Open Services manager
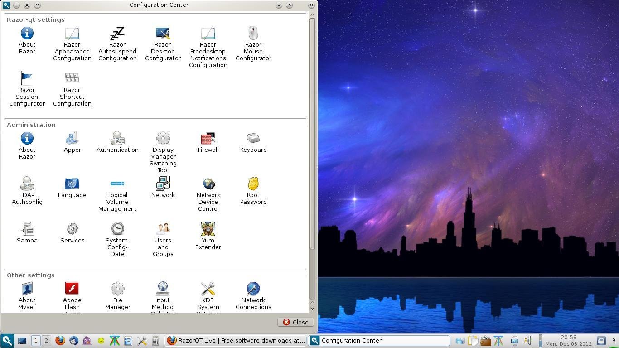The height and width of the screenshot is (348, 619). [x=72, y=233]
